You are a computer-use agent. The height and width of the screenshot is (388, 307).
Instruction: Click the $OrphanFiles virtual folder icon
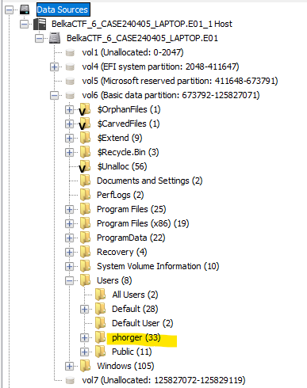click(x=85, y=110)
